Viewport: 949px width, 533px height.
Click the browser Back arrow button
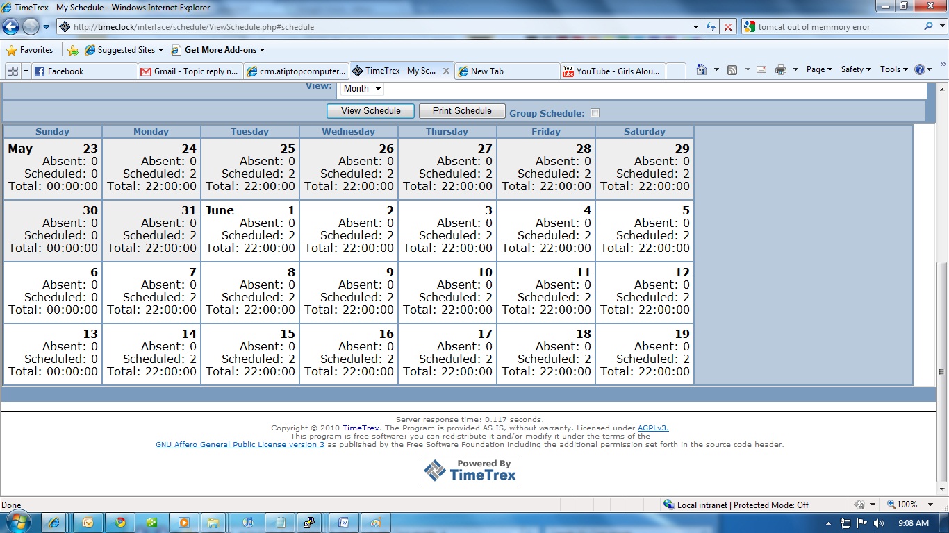click(11, 27)
